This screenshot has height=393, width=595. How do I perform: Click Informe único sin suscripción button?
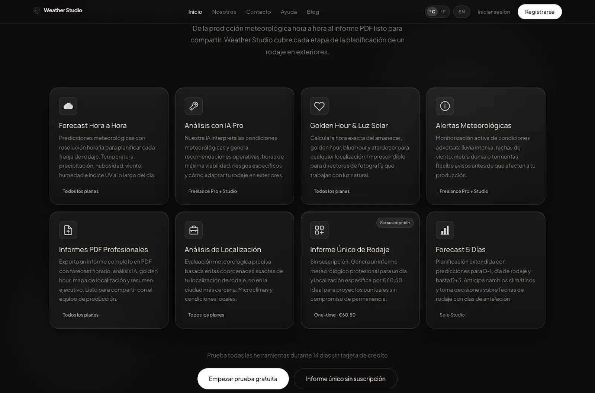[x=345, y=378]
